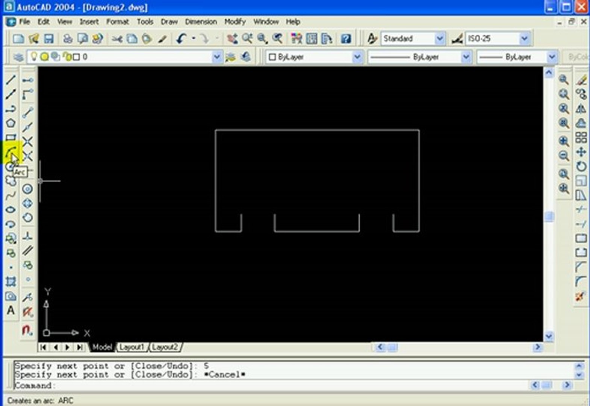The image size is (590, 406).
Task: Select the Rotate tool
Action: point(581,166)
